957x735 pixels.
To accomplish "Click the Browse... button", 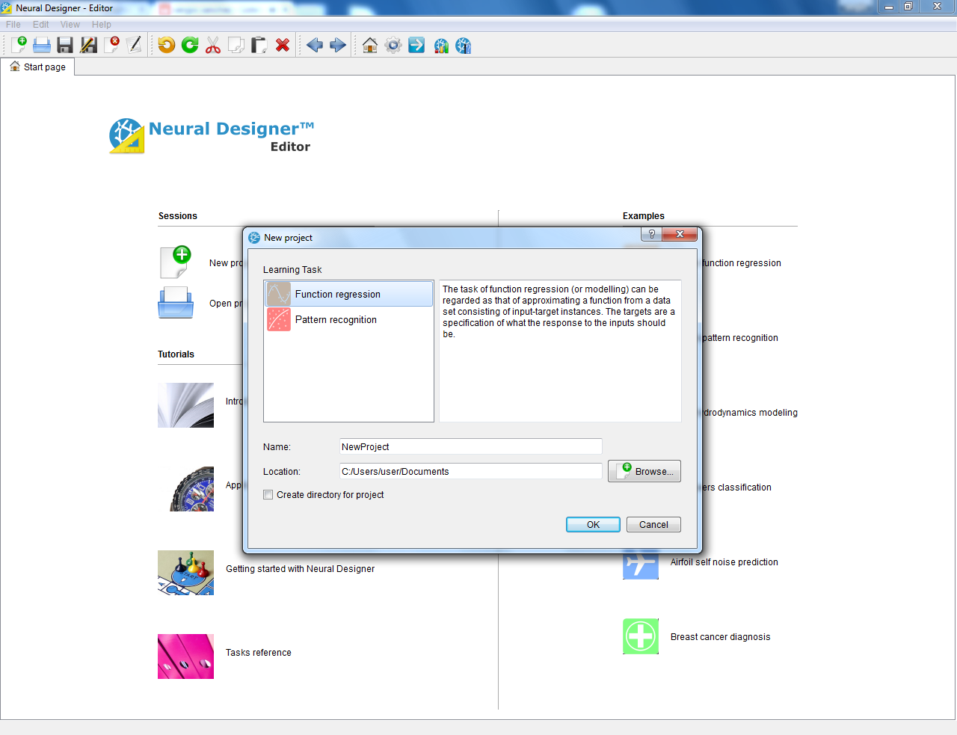I will click(644, 471).
